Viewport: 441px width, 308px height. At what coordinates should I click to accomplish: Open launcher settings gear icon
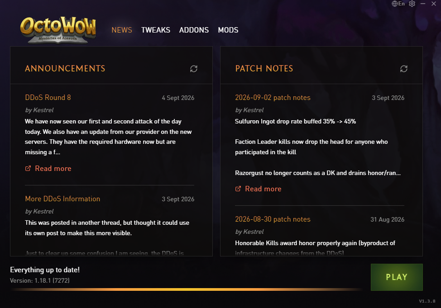coord(412,4)
